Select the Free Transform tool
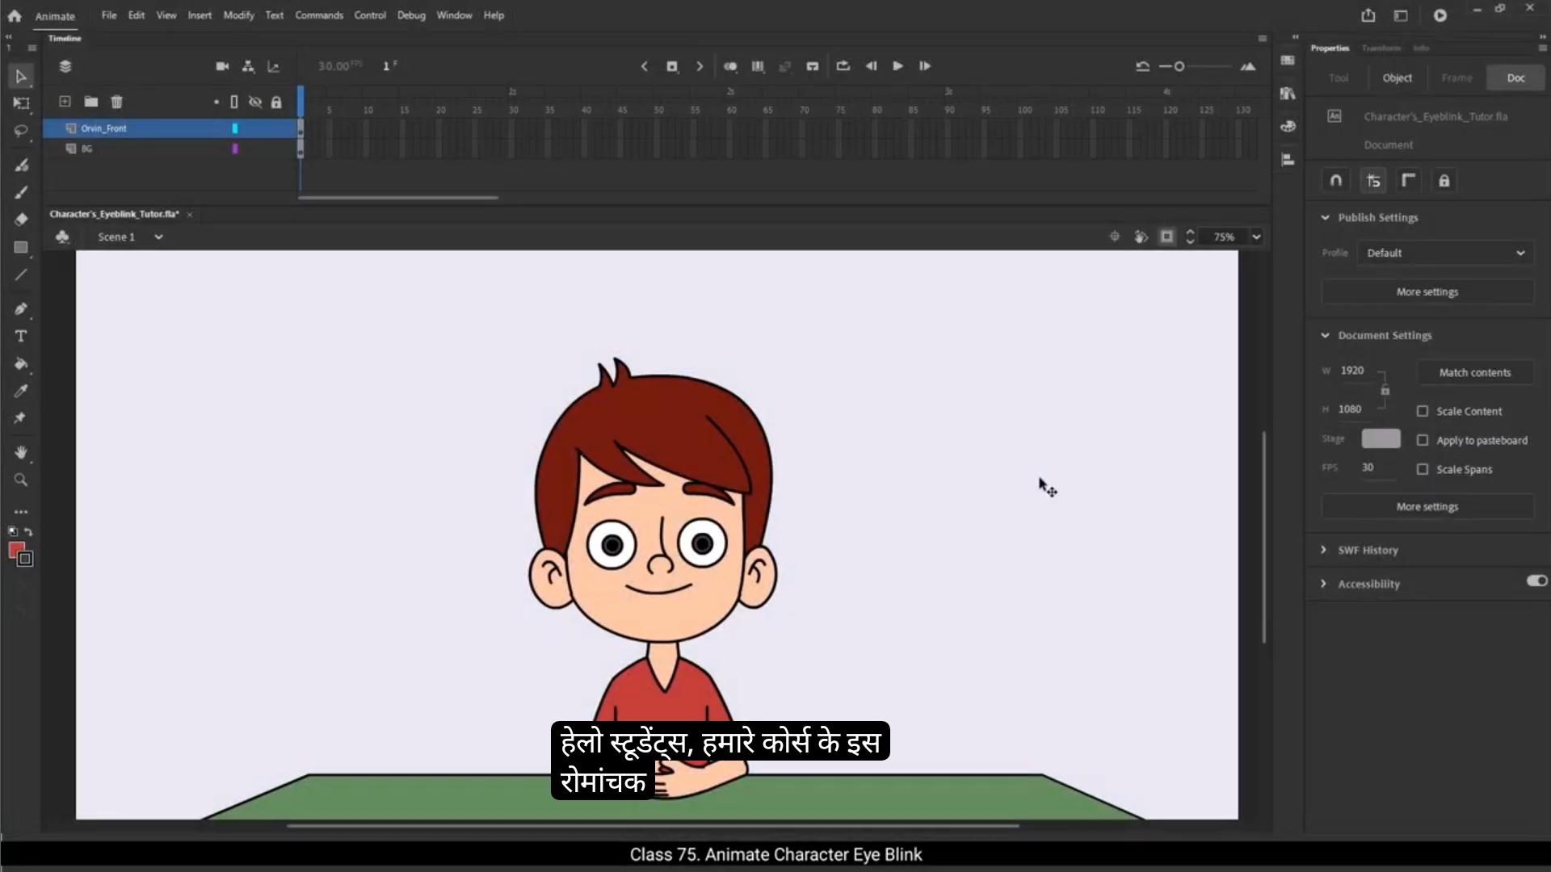Image resolution: width=1551 pixels, height=872 pixels. pyautogui.click(x=21, y=103)
